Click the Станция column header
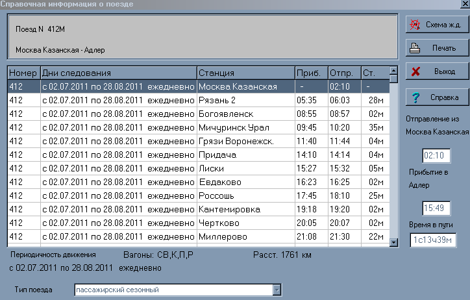470x300 pixels. (x=246, y=73)
